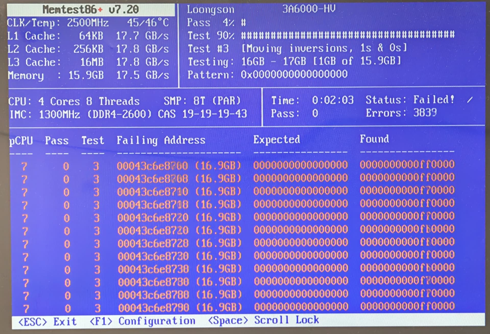Viewport: 490px width, 334px height.
Task: Click the 17.5 GB/s memory speed
Action: (142, 75)
